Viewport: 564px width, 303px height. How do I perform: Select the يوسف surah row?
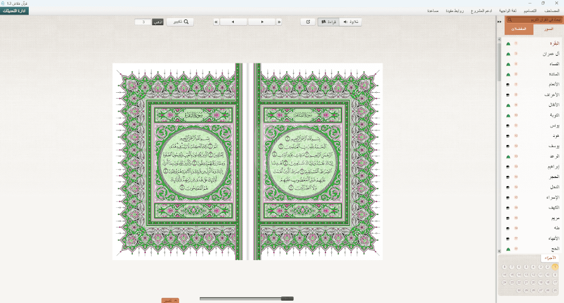pos(531,146)
